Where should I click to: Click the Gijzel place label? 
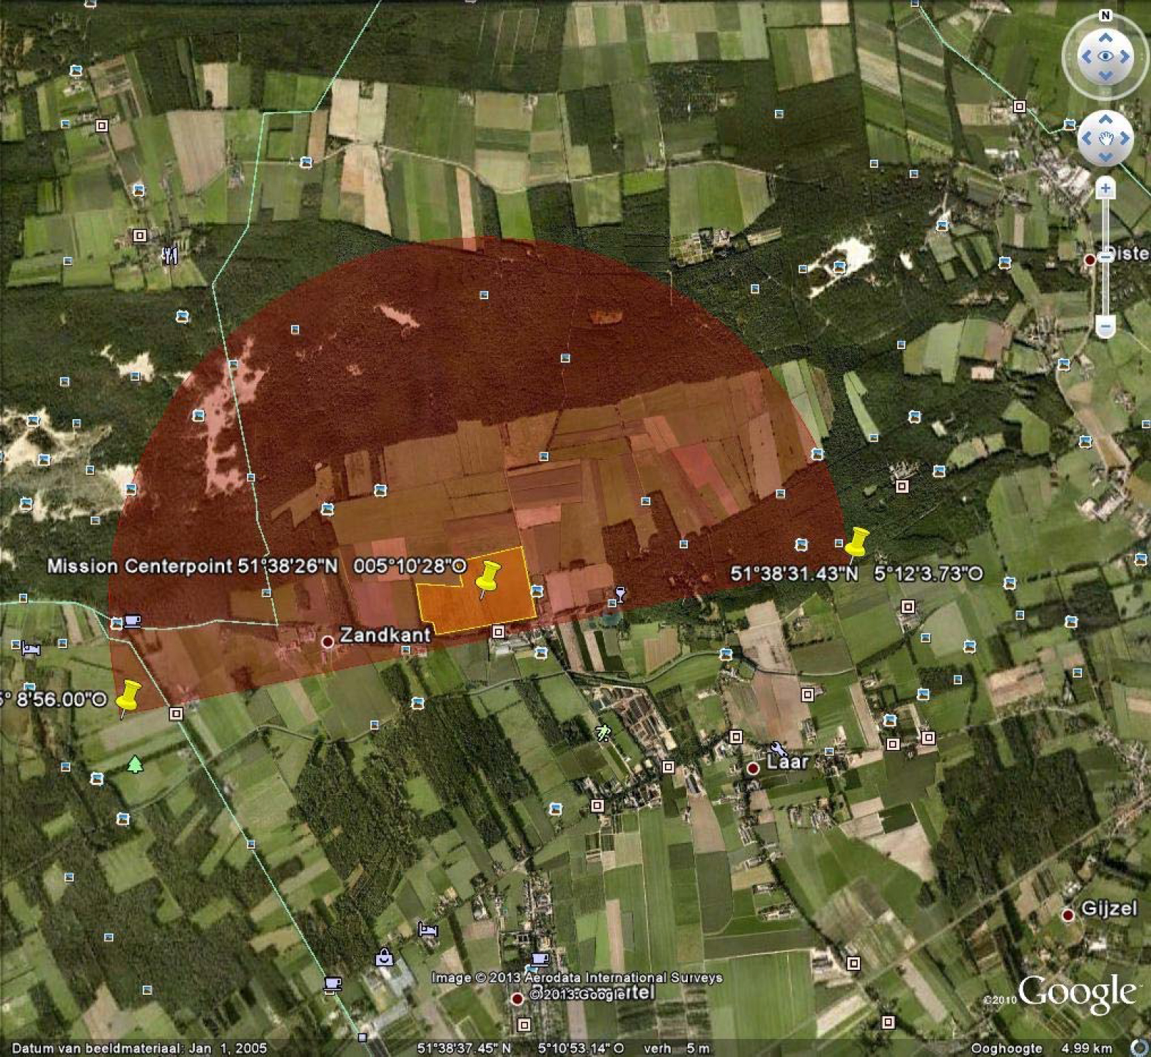(1108, 908)
